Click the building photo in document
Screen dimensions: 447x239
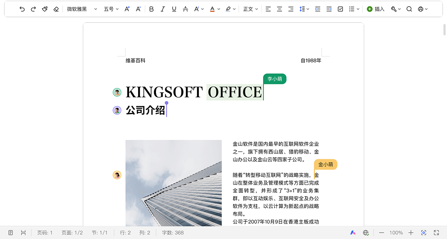click(174, 183)
